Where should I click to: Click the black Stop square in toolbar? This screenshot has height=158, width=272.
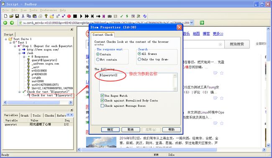(x=75, y=16)
